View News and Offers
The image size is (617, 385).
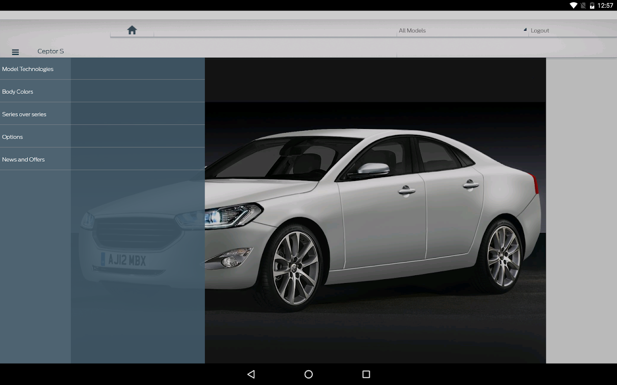[x=102, y=159]
